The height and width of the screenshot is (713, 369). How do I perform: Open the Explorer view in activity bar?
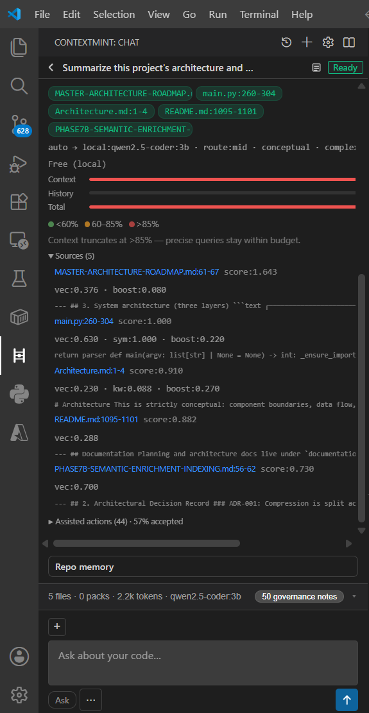point(19,47)
